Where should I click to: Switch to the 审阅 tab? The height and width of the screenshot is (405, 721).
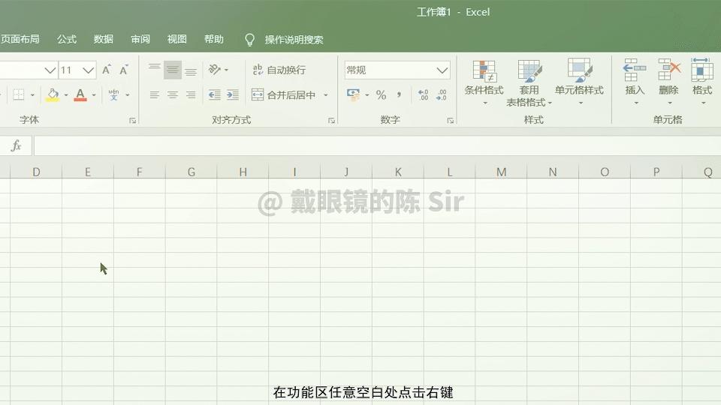pyautogui.click(x=140, y=40)
